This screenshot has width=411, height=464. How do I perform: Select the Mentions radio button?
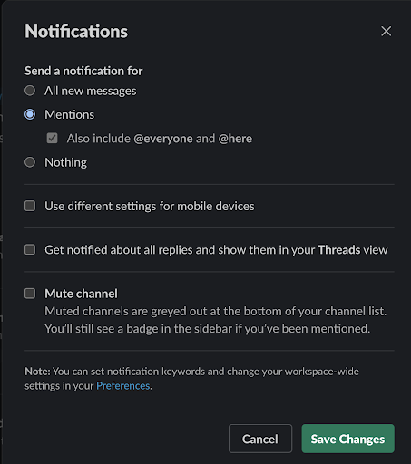[30, 114]
